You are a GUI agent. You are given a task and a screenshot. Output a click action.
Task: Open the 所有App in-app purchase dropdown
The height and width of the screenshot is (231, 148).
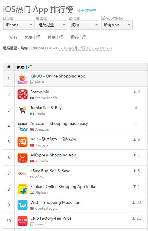117,25
